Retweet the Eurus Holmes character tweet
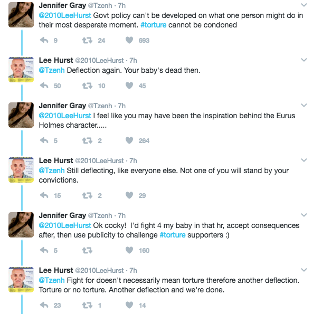322x314 pixels. tap(87, 140)
